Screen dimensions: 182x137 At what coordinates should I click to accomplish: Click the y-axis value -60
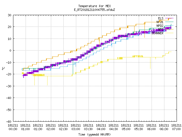(9, 122)
